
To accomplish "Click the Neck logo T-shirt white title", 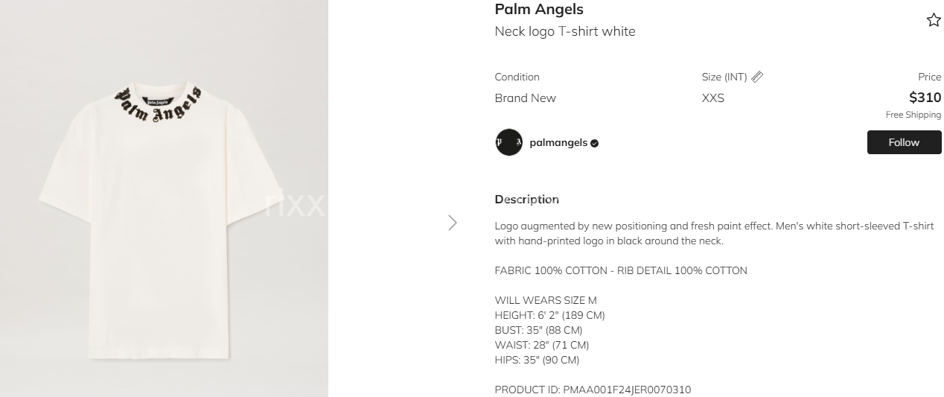I will [x=565, y=31].
